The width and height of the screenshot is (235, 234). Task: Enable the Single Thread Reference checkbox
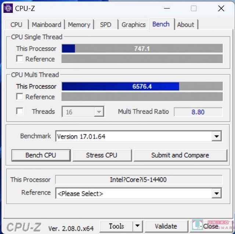click(x=19, y=59)
